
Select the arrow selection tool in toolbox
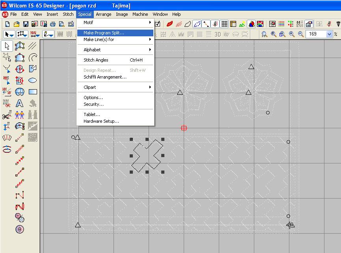(7, 46)
